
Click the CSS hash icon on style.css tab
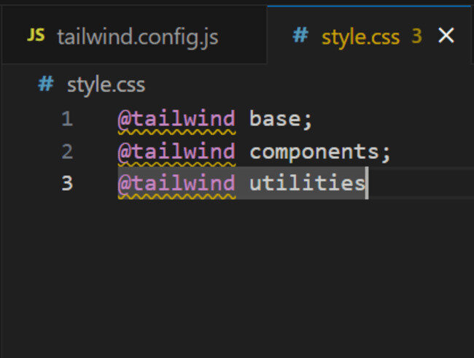(x=300, y=36)
